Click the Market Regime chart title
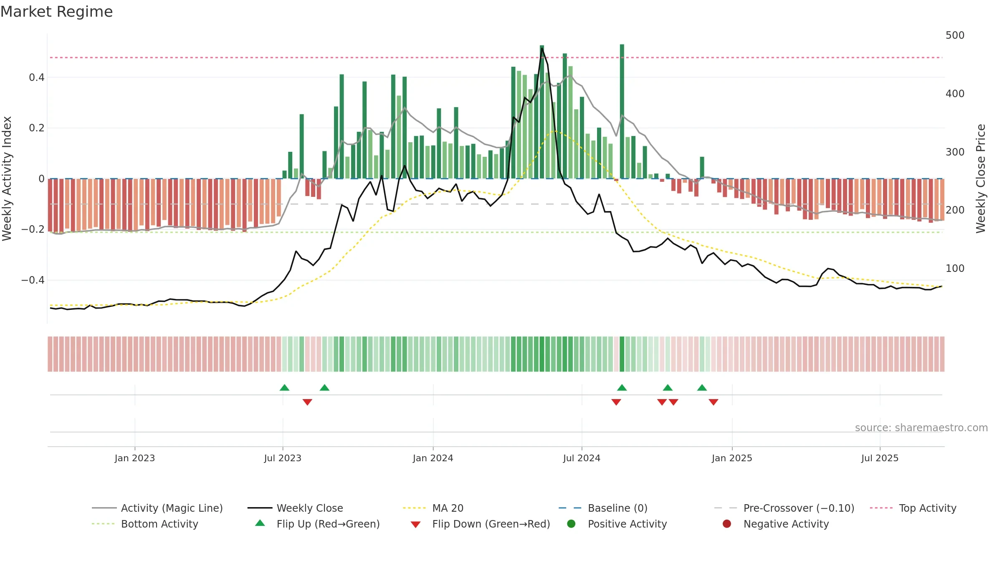1002x563 pixels. point(57,12)
